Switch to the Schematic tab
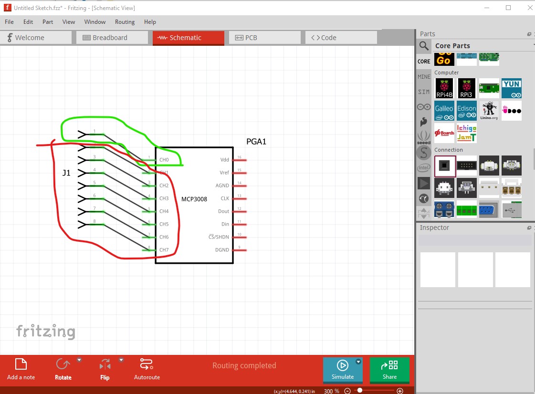Image resolution: width=535 pixels, height=394 pixels. 189,38
